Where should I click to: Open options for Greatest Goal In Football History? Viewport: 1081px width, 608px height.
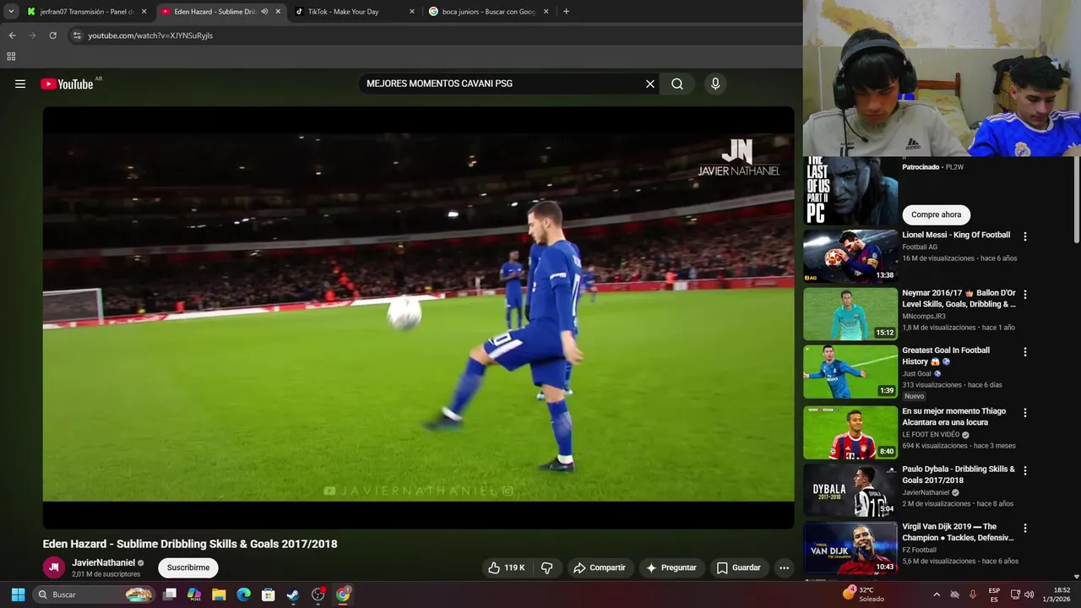(x=1025, y=352)
